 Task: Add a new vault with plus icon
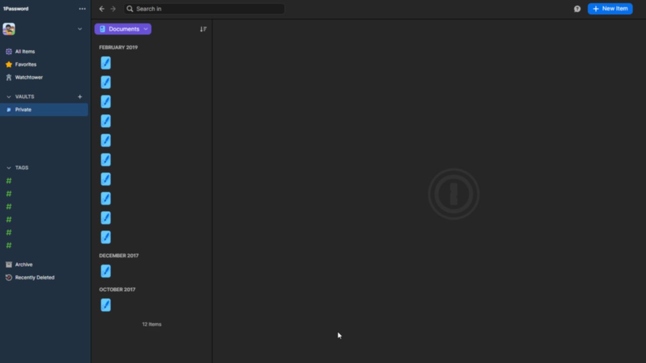[x=80, y=97]
